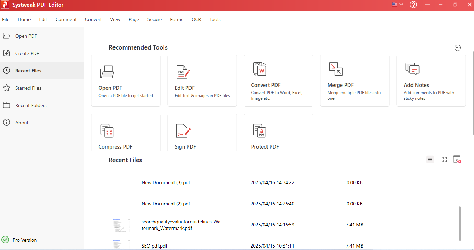This screenshot has width=474, height=250.
Task: Click date 2025/04/16 14:26:40
Action: click(272, 204)
